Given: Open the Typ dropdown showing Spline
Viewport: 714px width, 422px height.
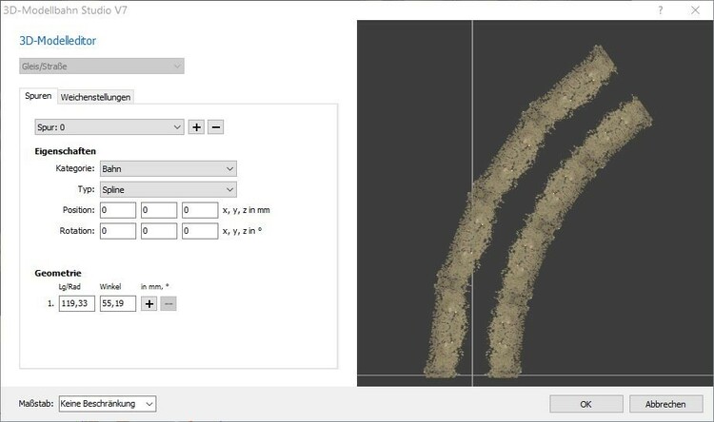Looking at the screenshot, I should tap(168, 190).
